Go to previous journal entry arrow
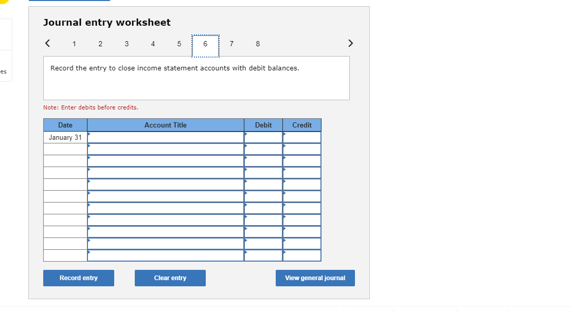The height and width of the screenshot is (312, 571). 47,43
